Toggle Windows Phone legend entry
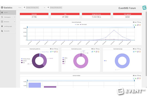Image resolution: width=147 pixels, height=97 pixels. coord(26,59)
